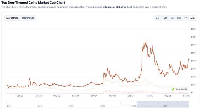
Task: Open the Shiba Inu link
Action: tap(121, 7)
